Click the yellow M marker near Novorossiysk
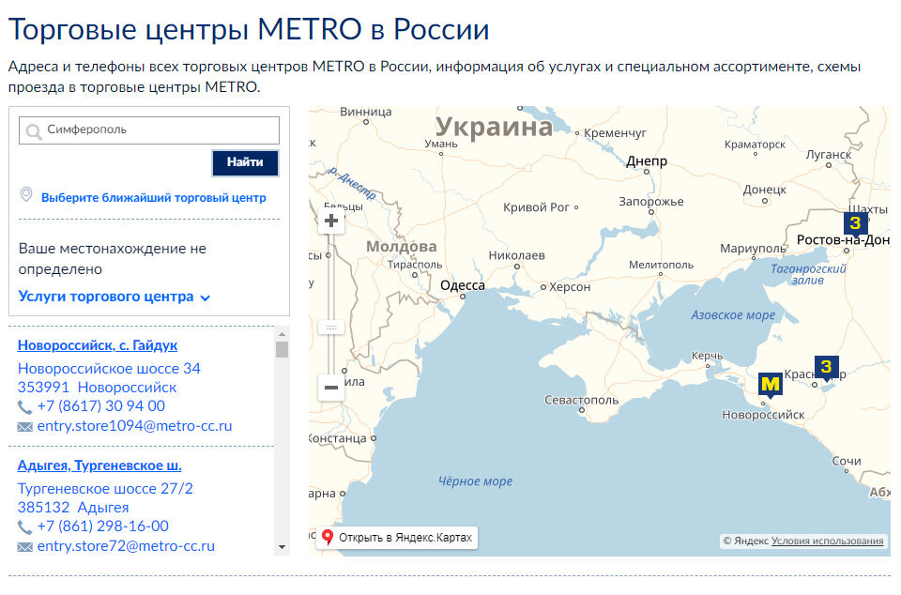901x595 pixels. (770, 384)
